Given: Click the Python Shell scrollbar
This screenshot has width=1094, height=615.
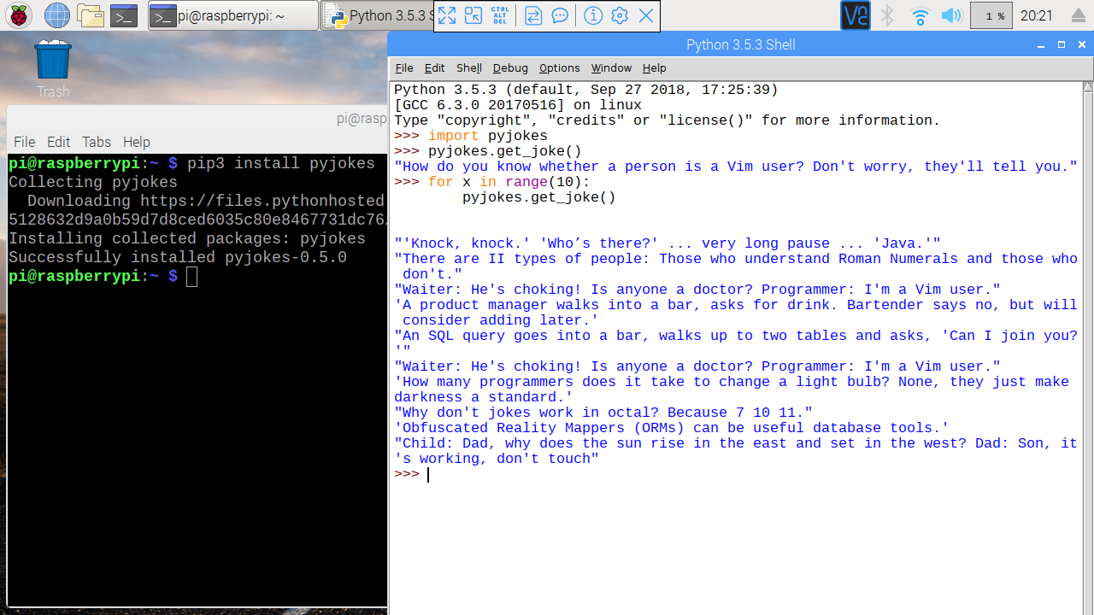Looking at the screenshot, I should click(x=1087, y=256).
